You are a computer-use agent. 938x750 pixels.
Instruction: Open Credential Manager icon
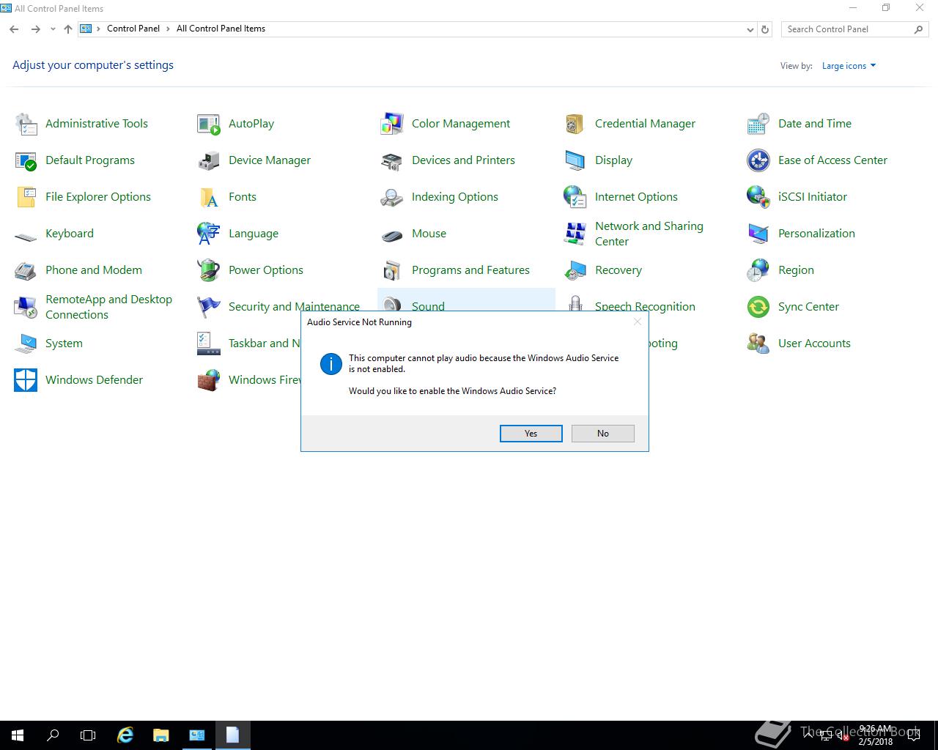coord(575,124)
